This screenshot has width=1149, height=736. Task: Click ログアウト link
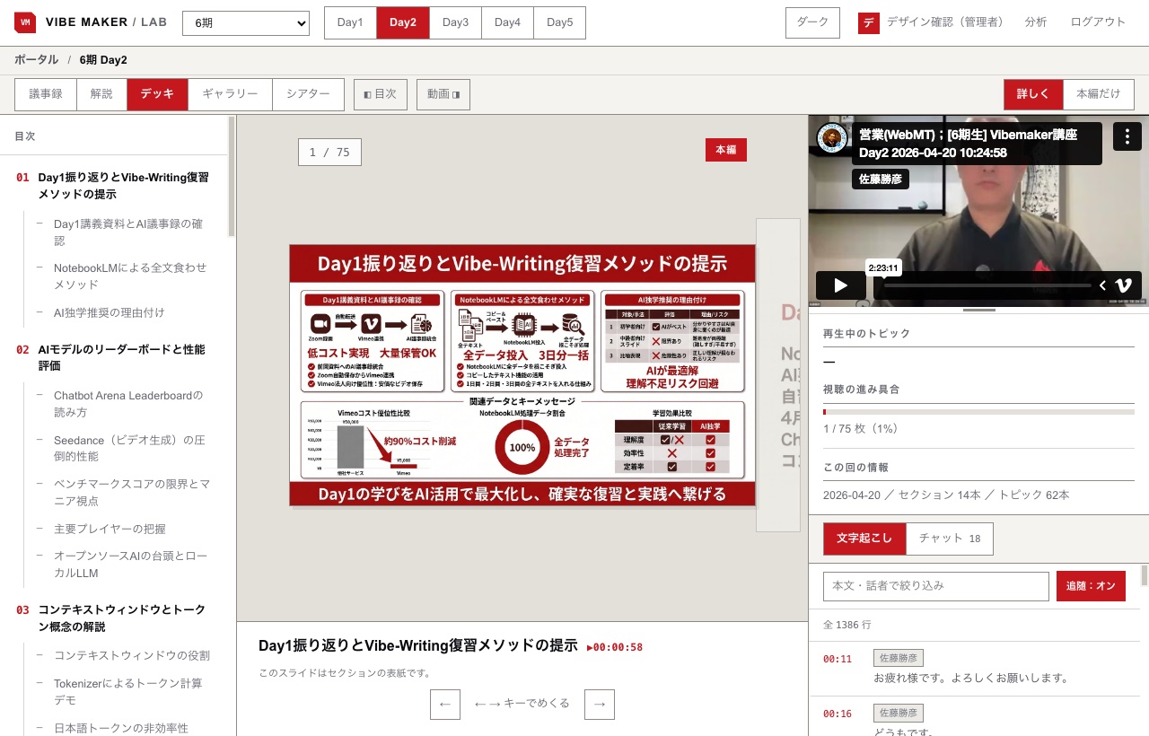click(x=1098, y=22)
